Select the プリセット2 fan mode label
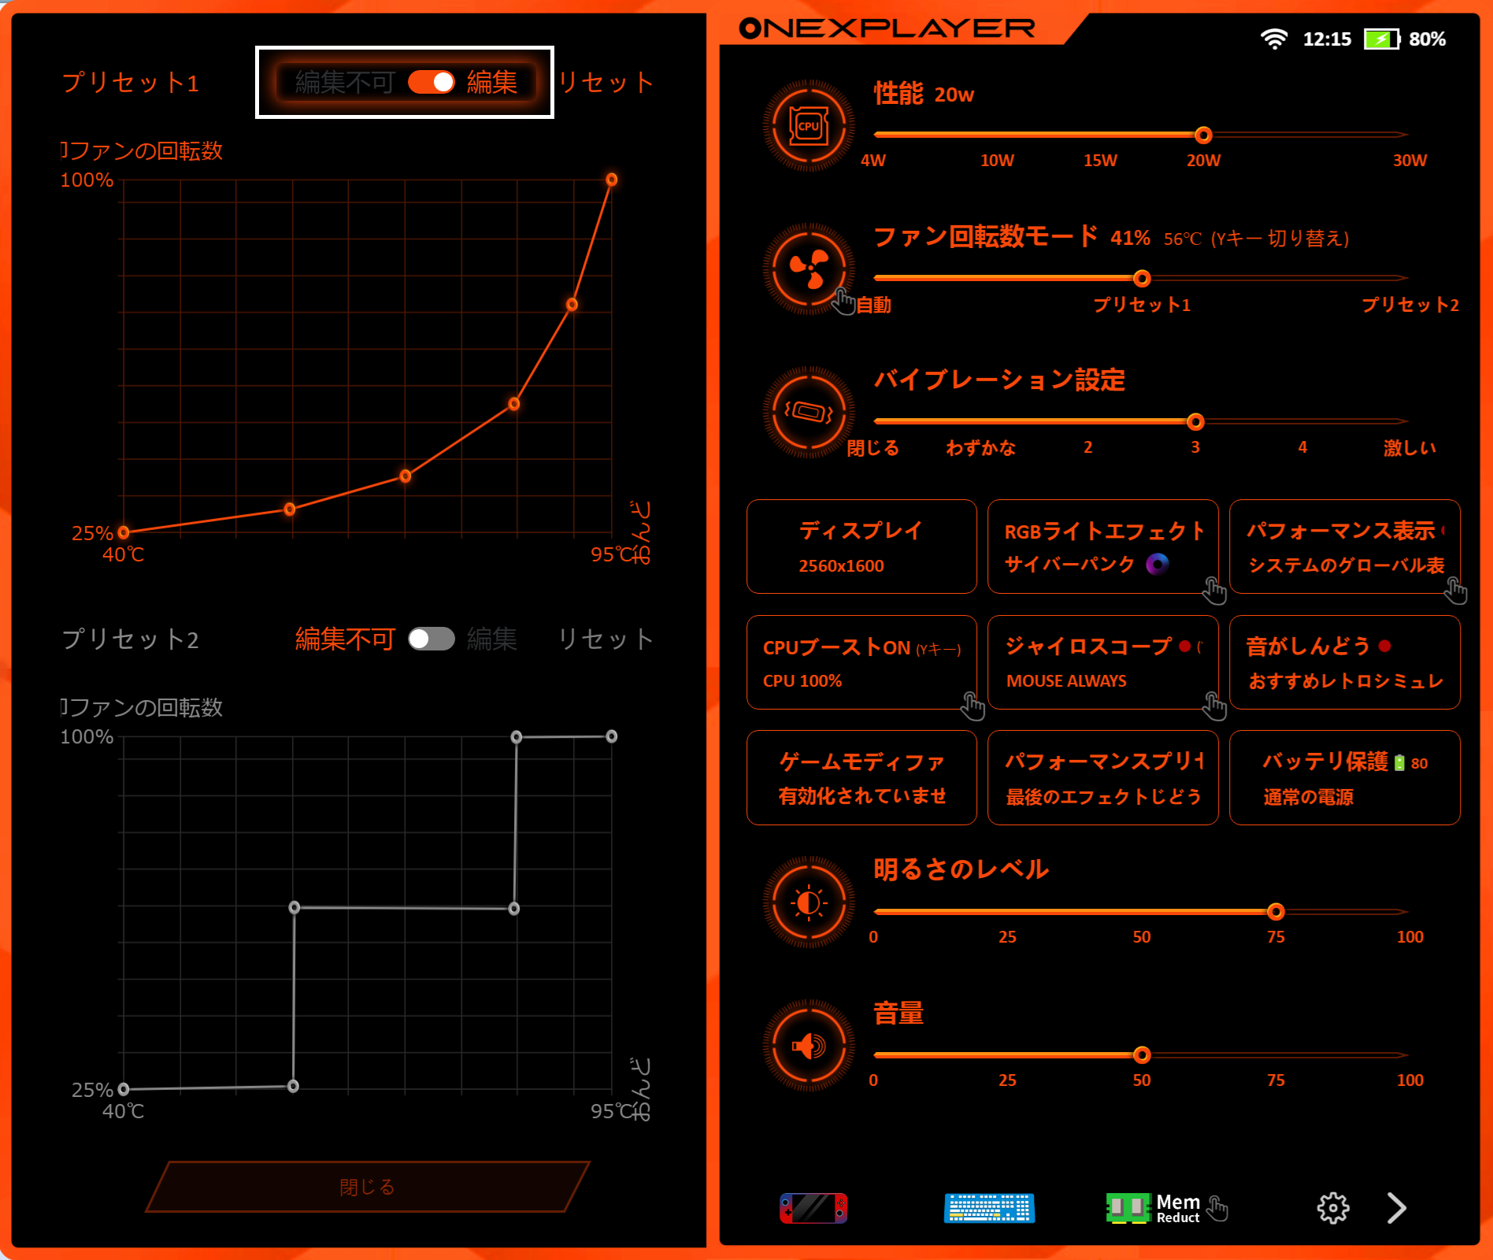This screenshot has height=1260, width=1493. click(1410, 305)
